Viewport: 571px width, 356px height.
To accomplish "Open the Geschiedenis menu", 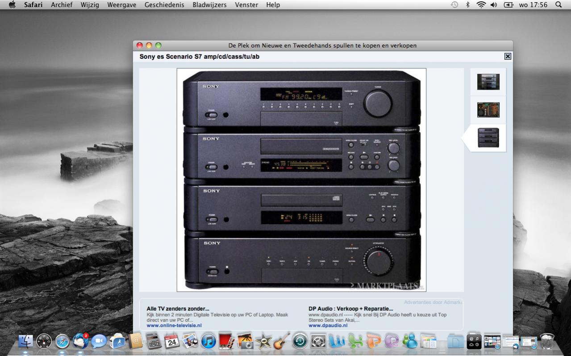I will coord(164,5).
